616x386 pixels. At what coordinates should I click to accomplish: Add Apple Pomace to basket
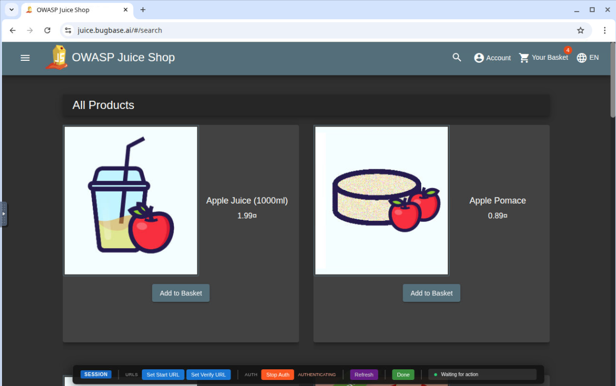point(431,293)
